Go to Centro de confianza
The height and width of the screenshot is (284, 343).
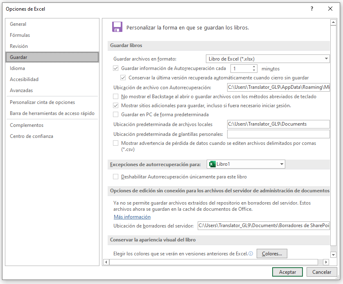coord(52,136)
